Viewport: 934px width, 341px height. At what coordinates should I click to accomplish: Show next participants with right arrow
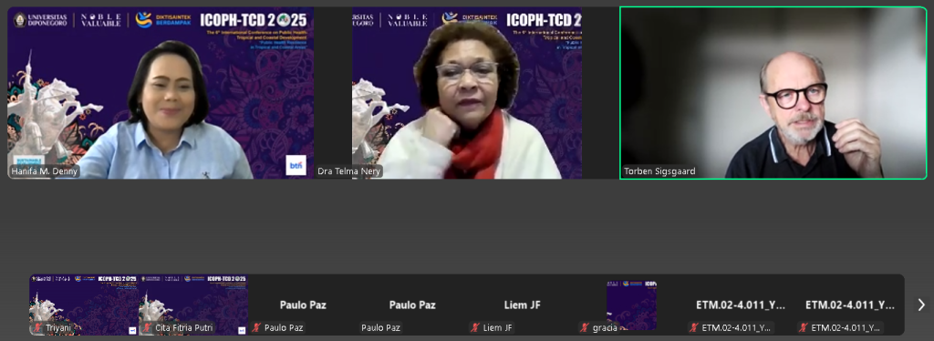pyautogui.click(x=920, y=305)
